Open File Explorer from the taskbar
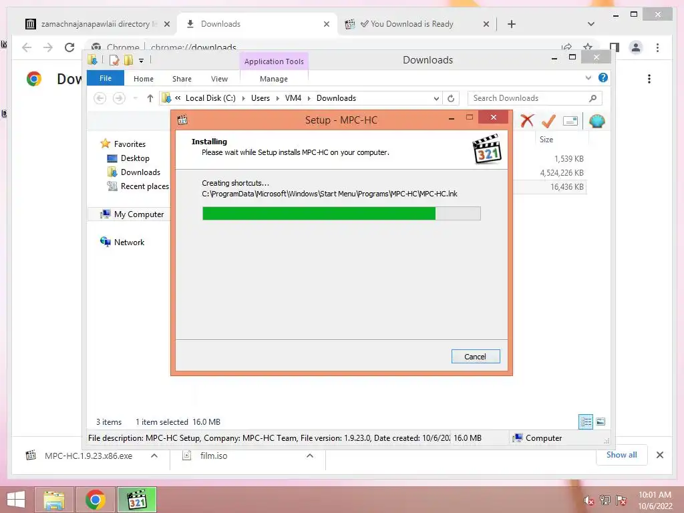 coord(54,500)
